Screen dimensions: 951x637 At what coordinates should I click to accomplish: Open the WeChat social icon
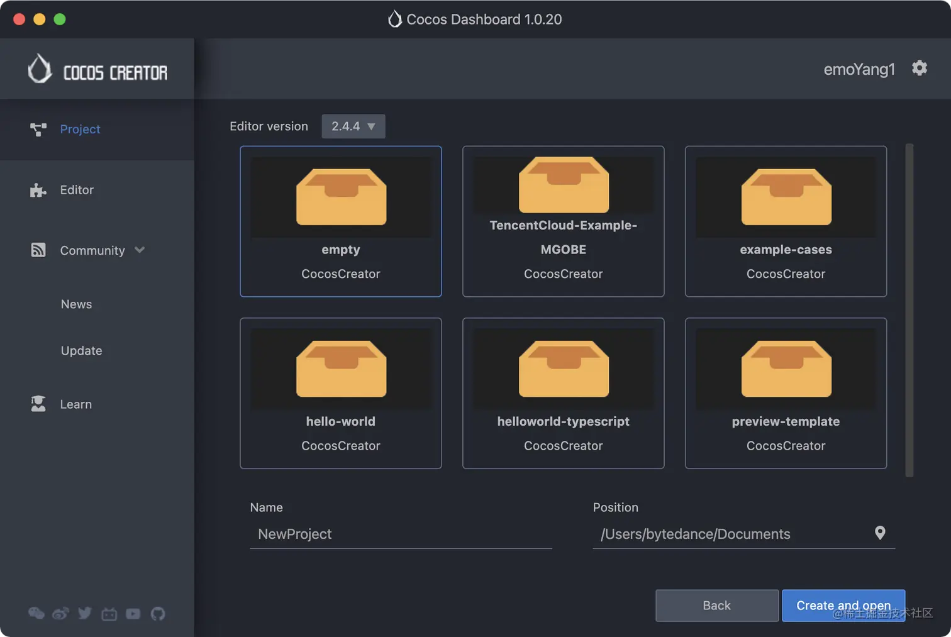click(36, 613)
